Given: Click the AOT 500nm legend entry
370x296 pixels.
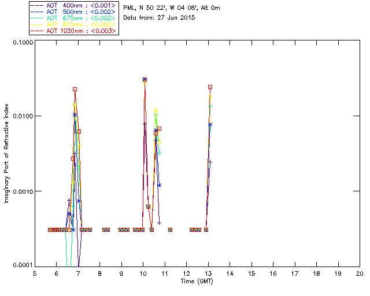Looking at the screenshot, I should (73, 12).
